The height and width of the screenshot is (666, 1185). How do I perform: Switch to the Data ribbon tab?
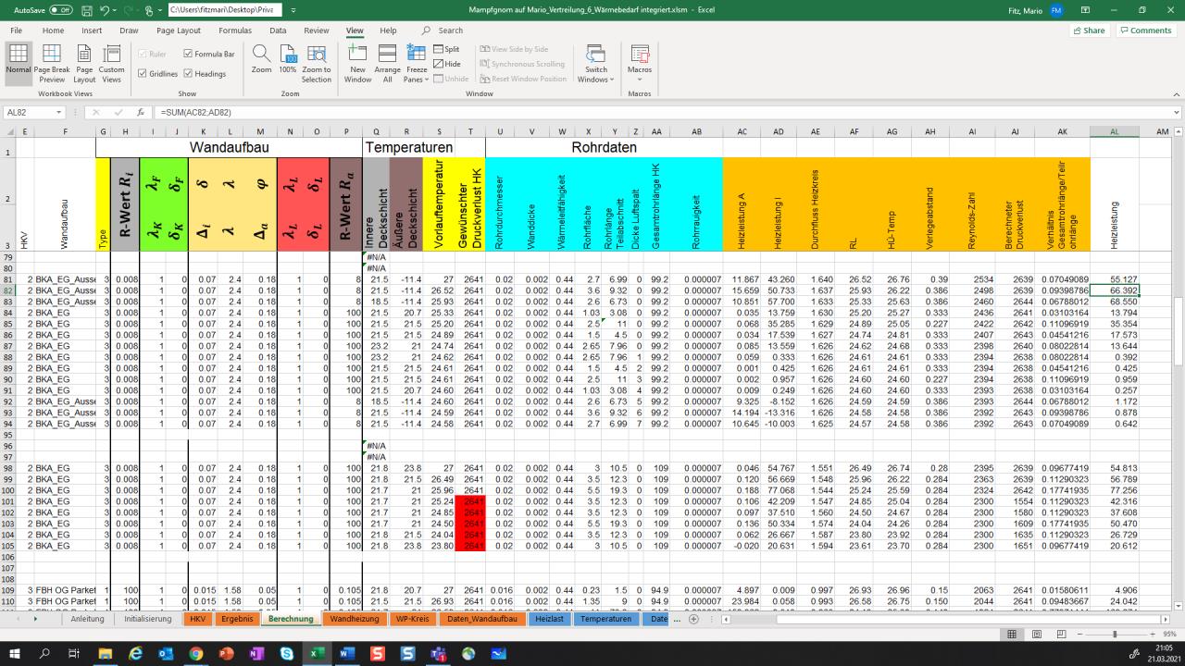pos(278,31)
